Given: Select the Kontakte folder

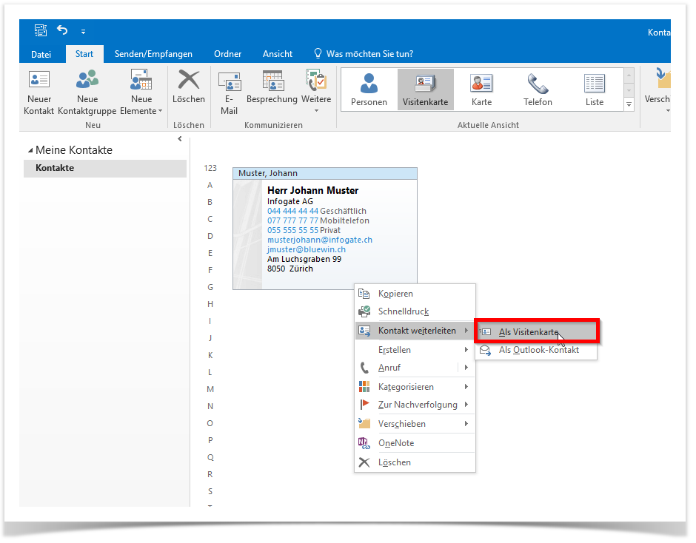Looking at the screenshot, I should [x=105, y=168].
